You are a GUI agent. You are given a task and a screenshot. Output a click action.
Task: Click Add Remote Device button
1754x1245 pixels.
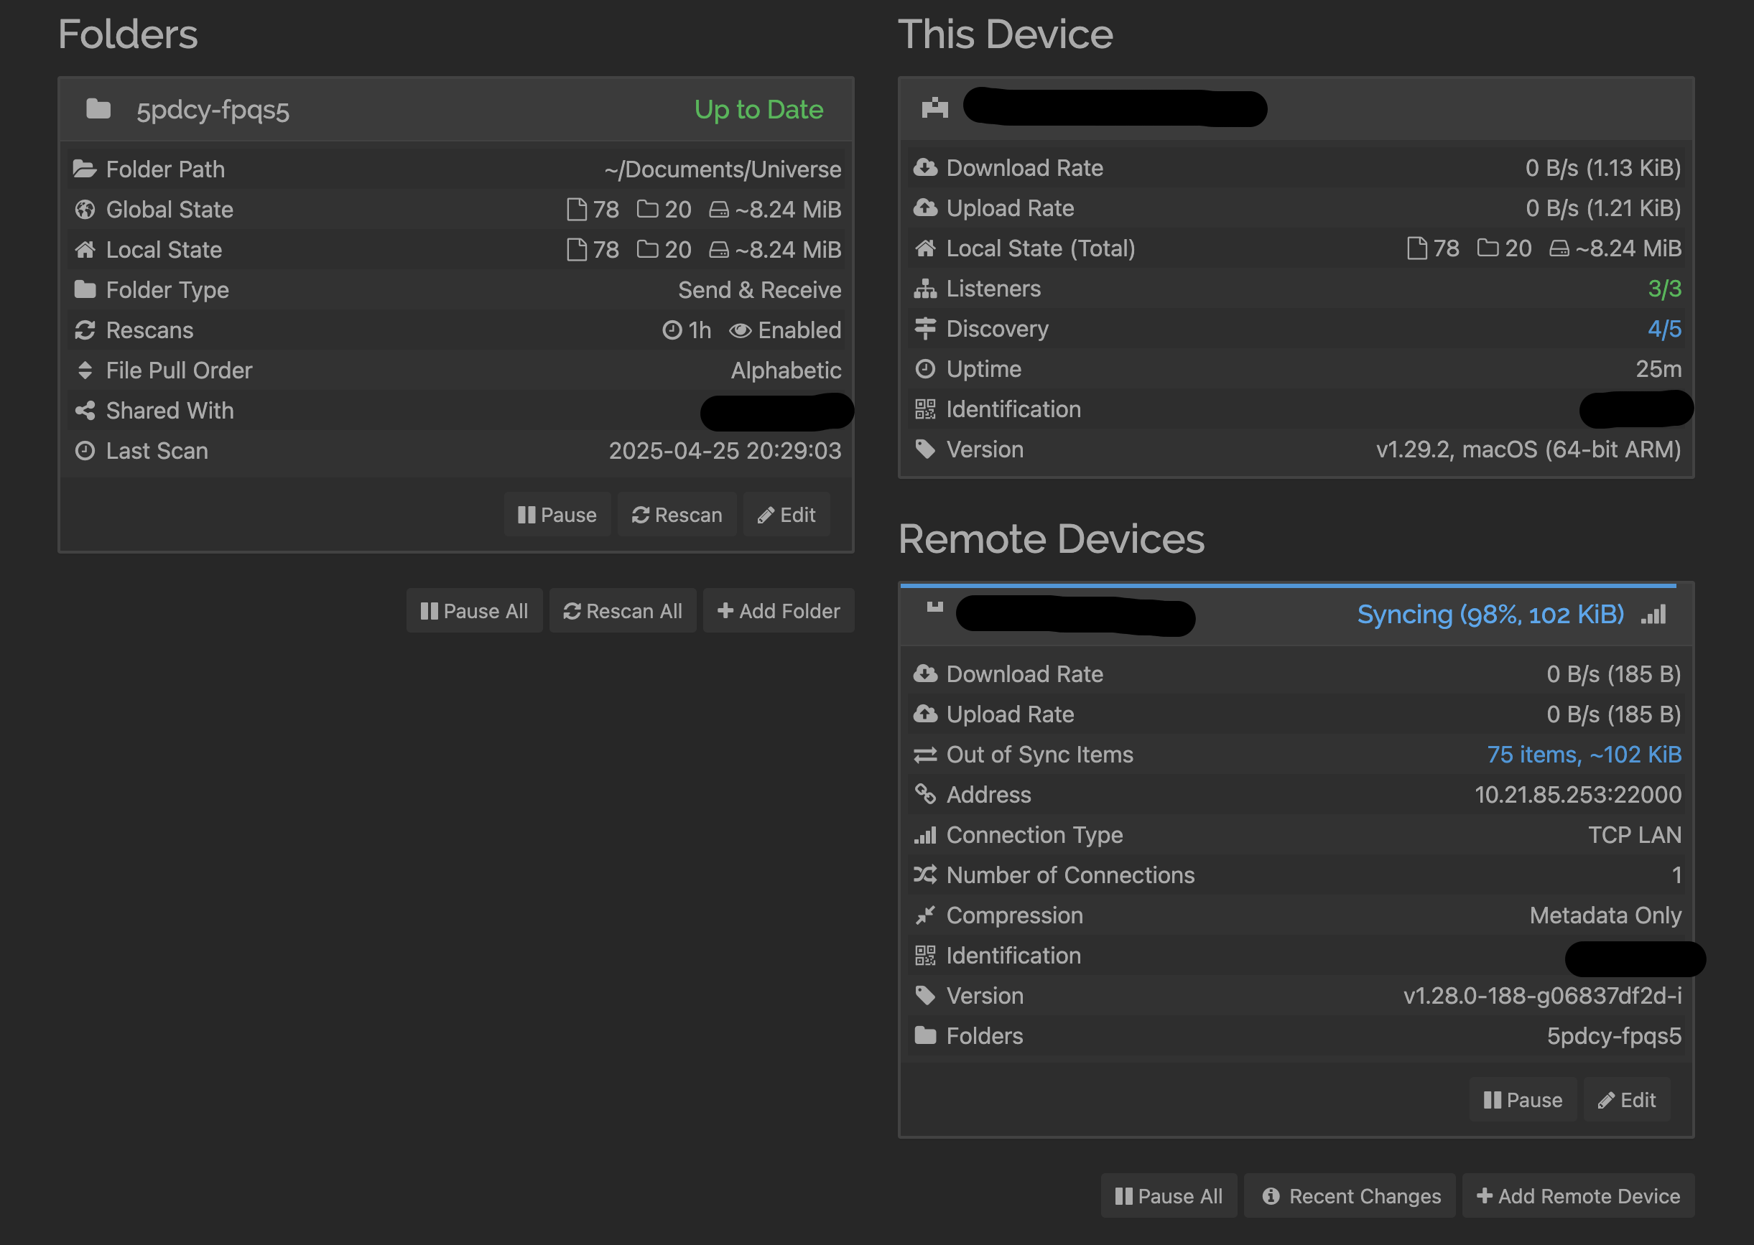coord(1578,1196)
